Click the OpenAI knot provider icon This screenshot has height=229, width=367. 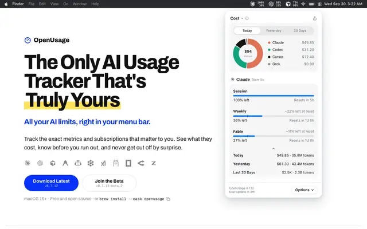point(40,163)
